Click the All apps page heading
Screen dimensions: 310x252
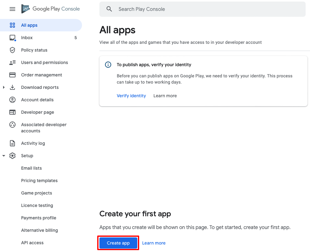click(x=117, y=30)
